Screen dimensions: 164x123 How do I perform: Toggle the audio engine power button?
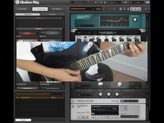click(131, 2)
